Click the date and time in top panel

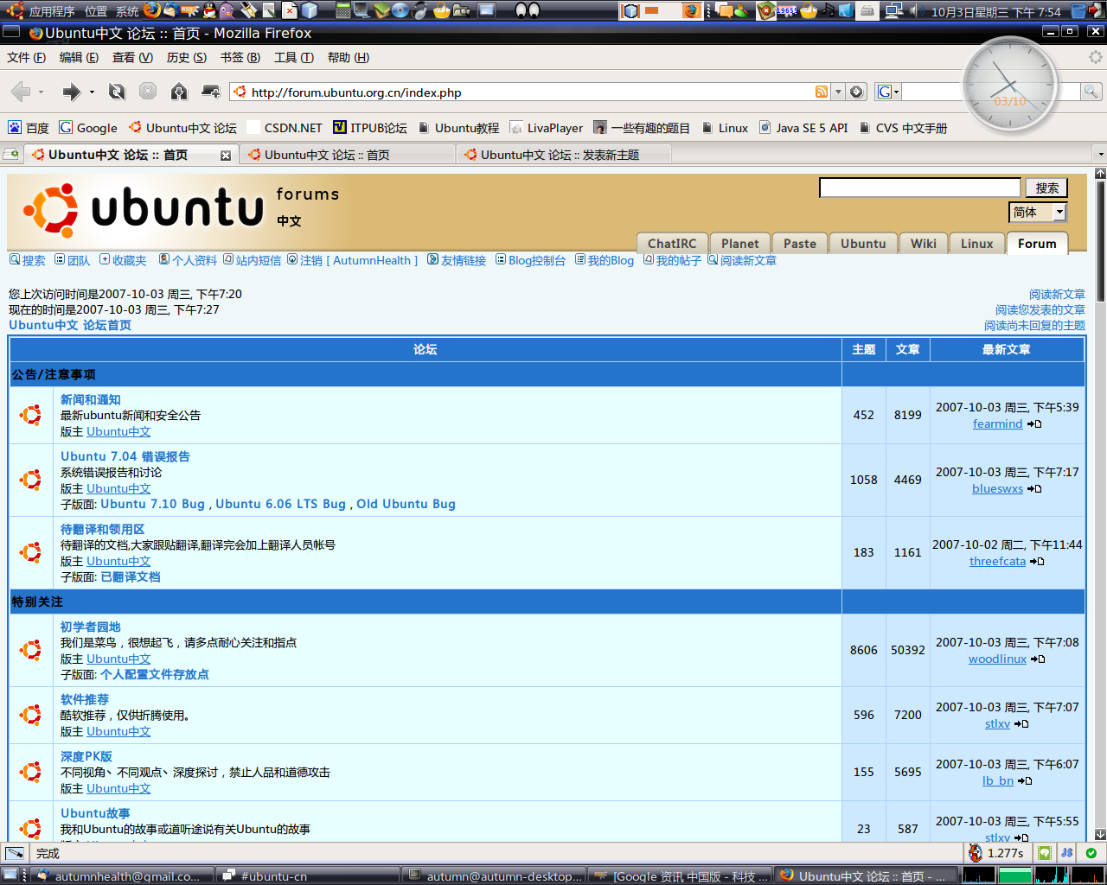coord(995,11)
